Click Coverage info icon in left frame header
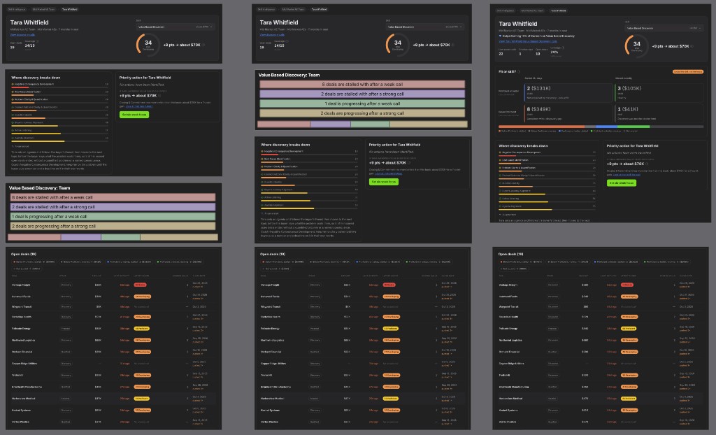 click(x=38, y=41)
